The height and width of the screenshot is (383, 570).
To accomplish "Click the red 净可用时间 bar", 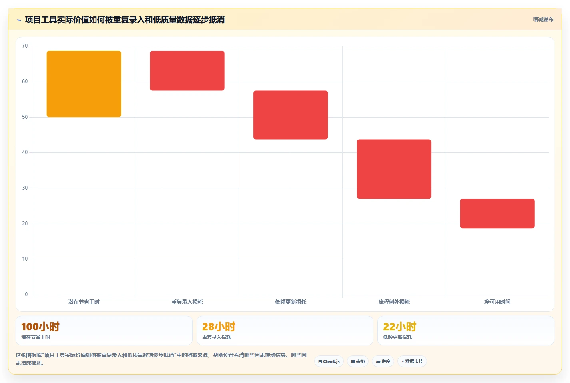I will click(497, 213).
